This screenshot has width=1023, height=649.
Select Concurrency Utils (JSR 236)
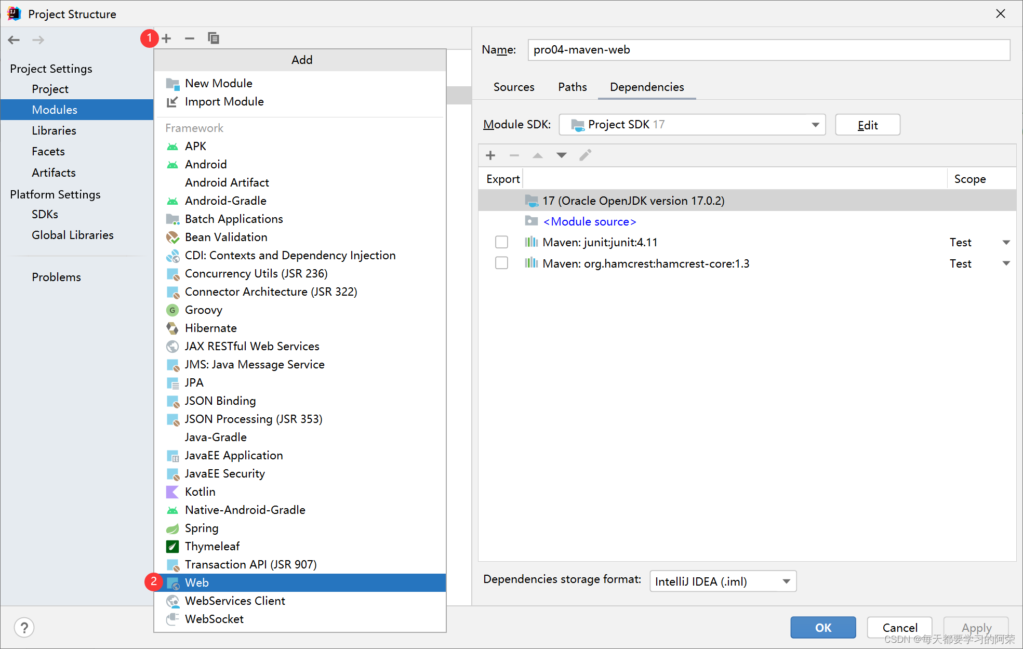point(300,273)
